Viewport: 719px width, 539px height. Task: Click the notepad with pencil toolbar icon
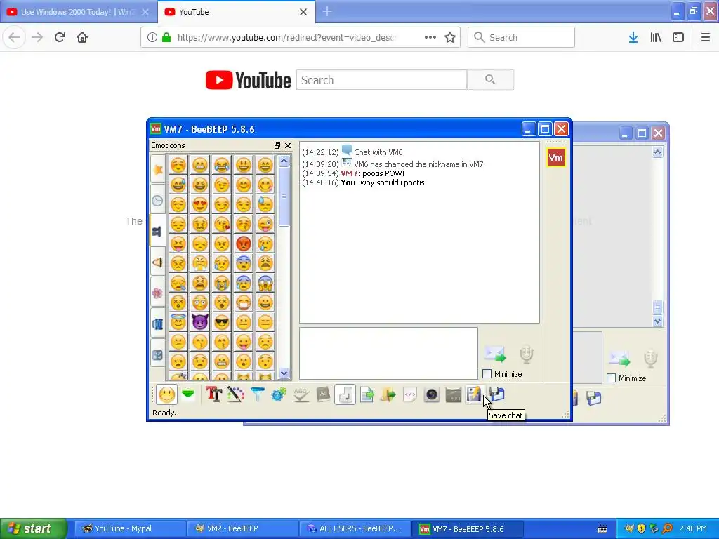(x=474, y=394)
